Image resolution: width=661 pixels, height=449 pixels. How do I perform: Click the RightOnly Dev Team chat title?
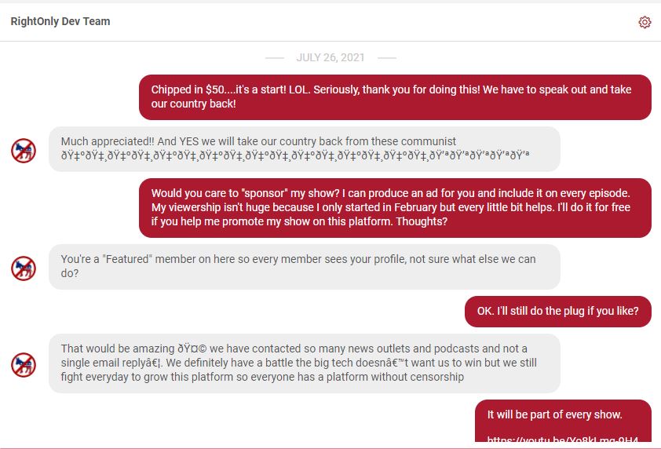[60, 21]
